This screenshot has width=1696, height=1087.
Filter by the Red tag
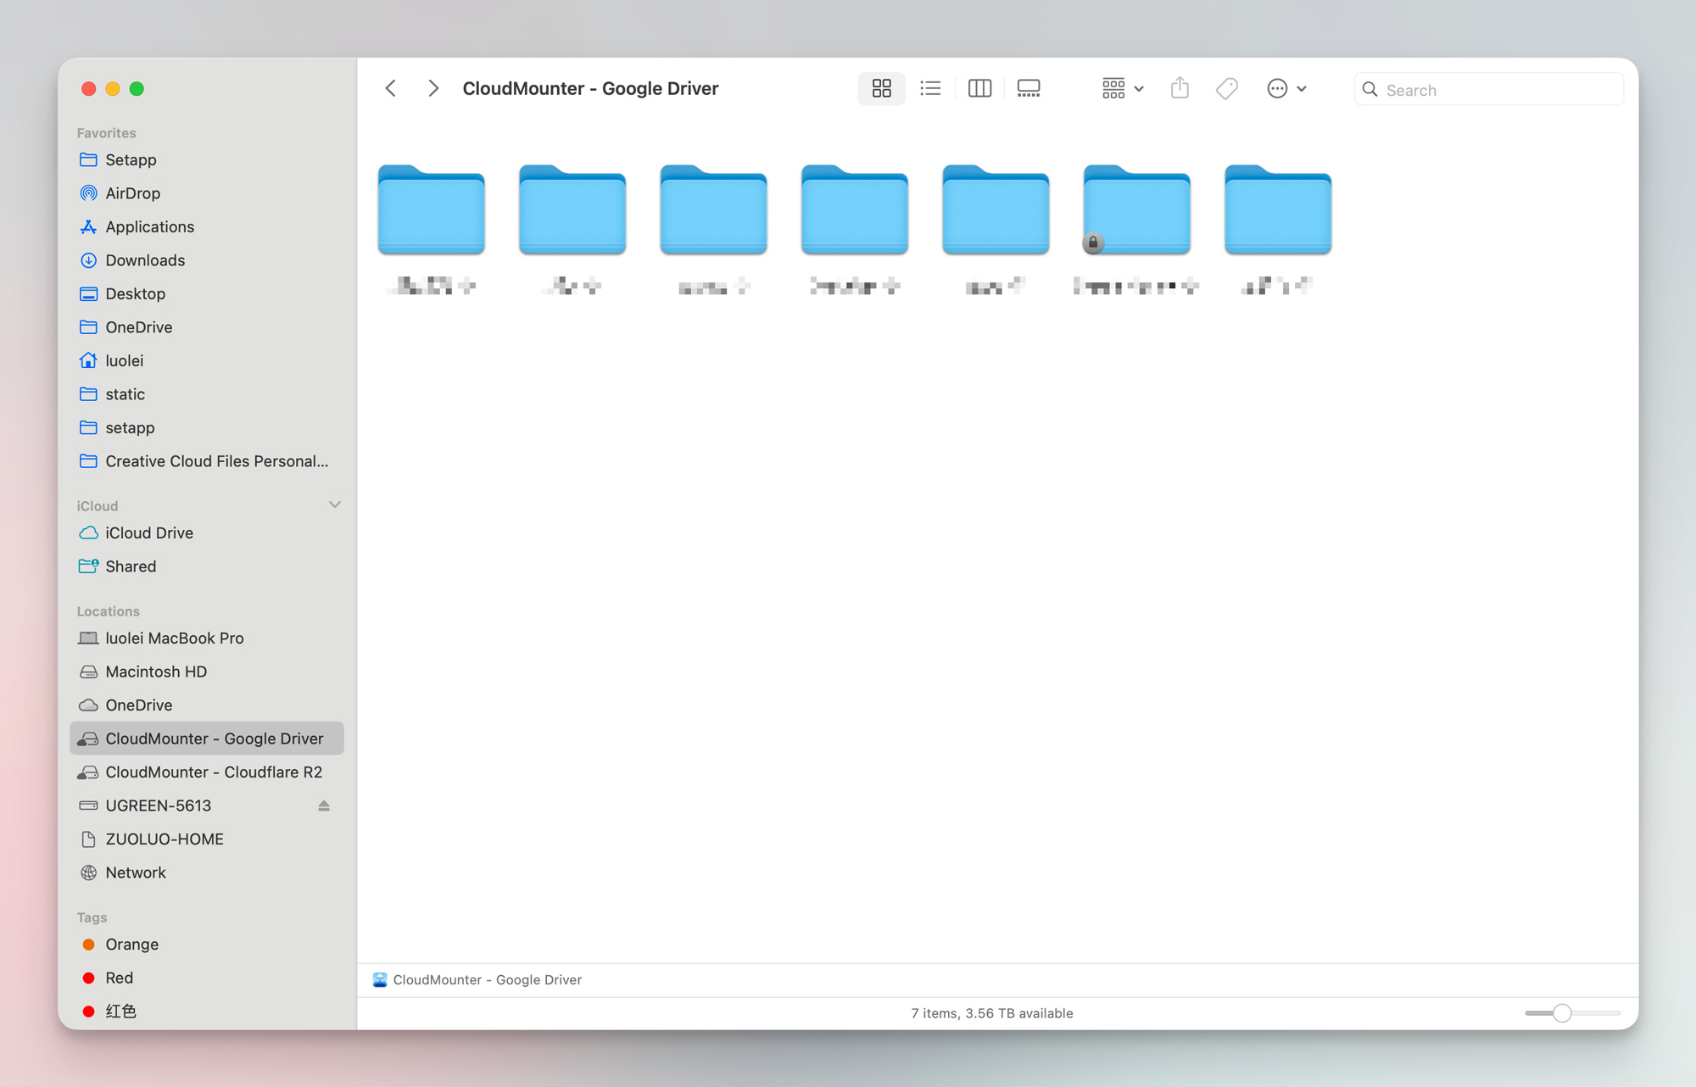click(207, 978)
